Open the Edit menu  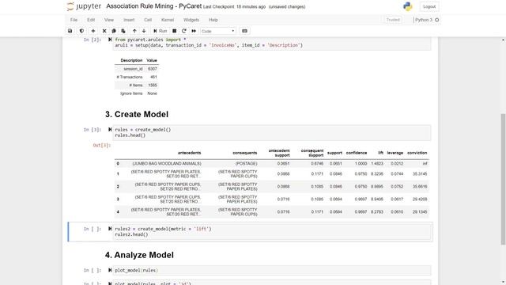click(91, 20)
